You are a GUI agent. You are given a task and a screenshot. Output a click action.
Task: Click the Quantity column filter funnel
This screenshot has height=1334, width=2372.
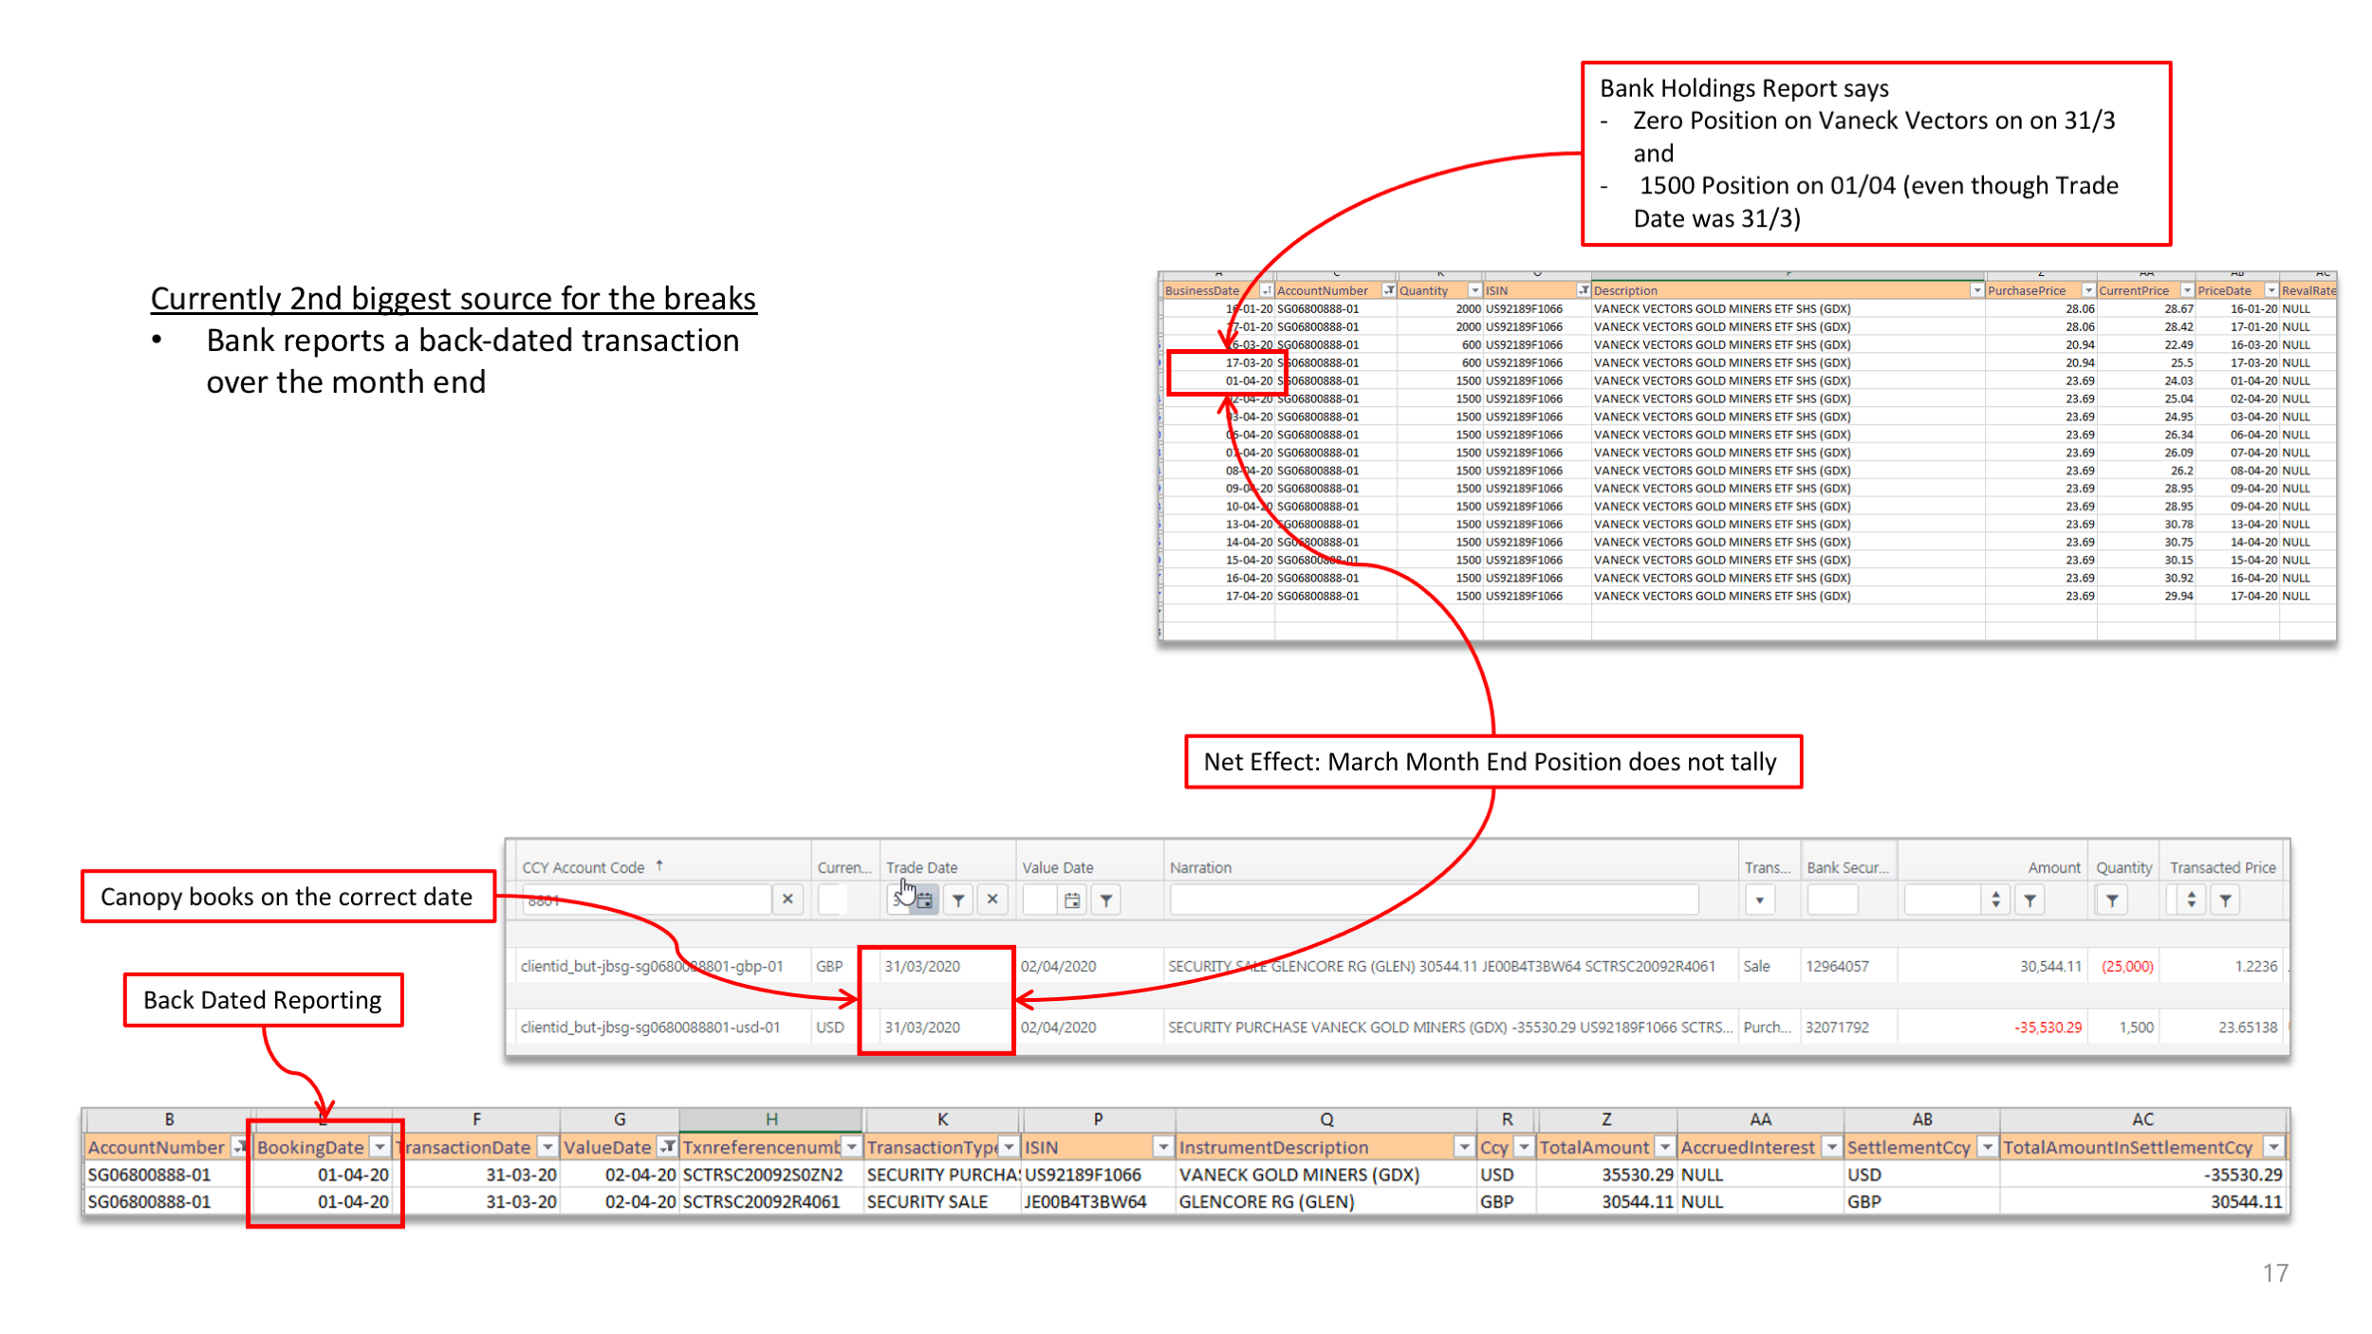click(2112, 899)
